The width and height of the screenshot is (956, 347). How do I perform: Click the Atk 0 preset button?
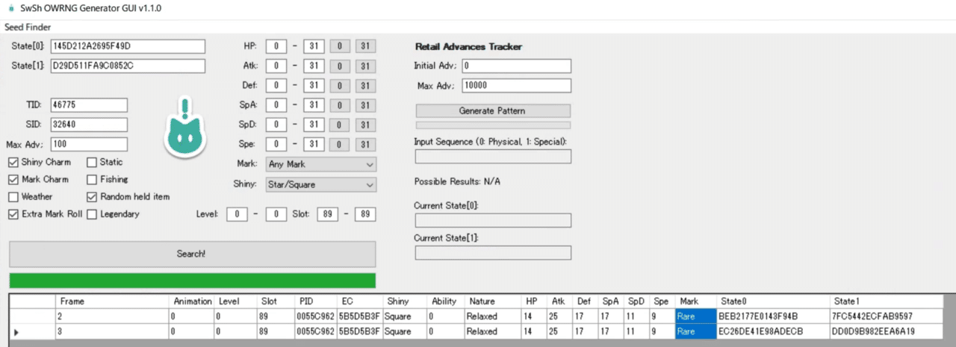click(x=339, y=66)
